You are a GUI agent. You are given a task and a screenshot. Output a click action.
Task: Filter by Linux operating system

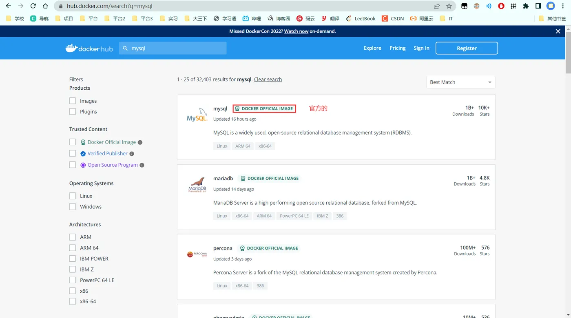[73, 196]
